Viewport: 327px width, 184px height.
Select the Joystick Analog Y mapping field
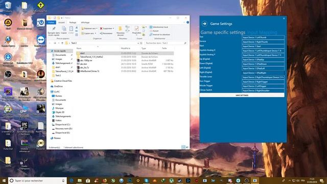click(x=263, y=55)
